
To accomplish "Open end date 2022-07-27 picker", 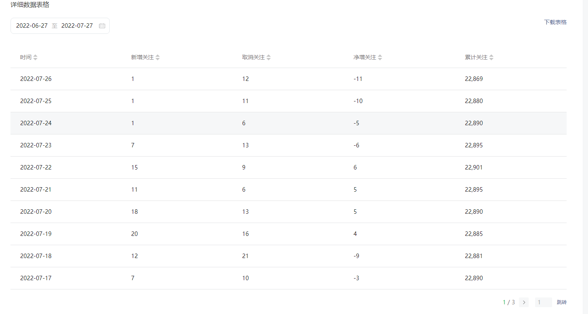I will [77, 26].
